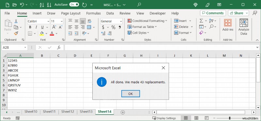Screen dimensions: 261x121
Task: Click the New file icon in title bar
Action: [x=7, y=5]
